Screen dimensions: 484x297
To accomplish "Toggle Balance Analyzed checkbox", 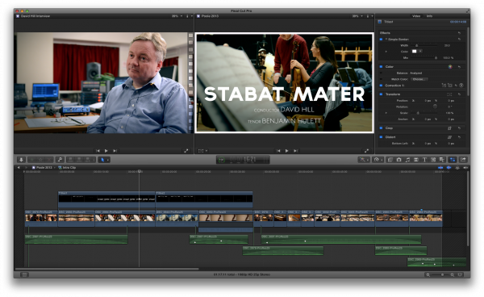I will (x=381, y=73).
